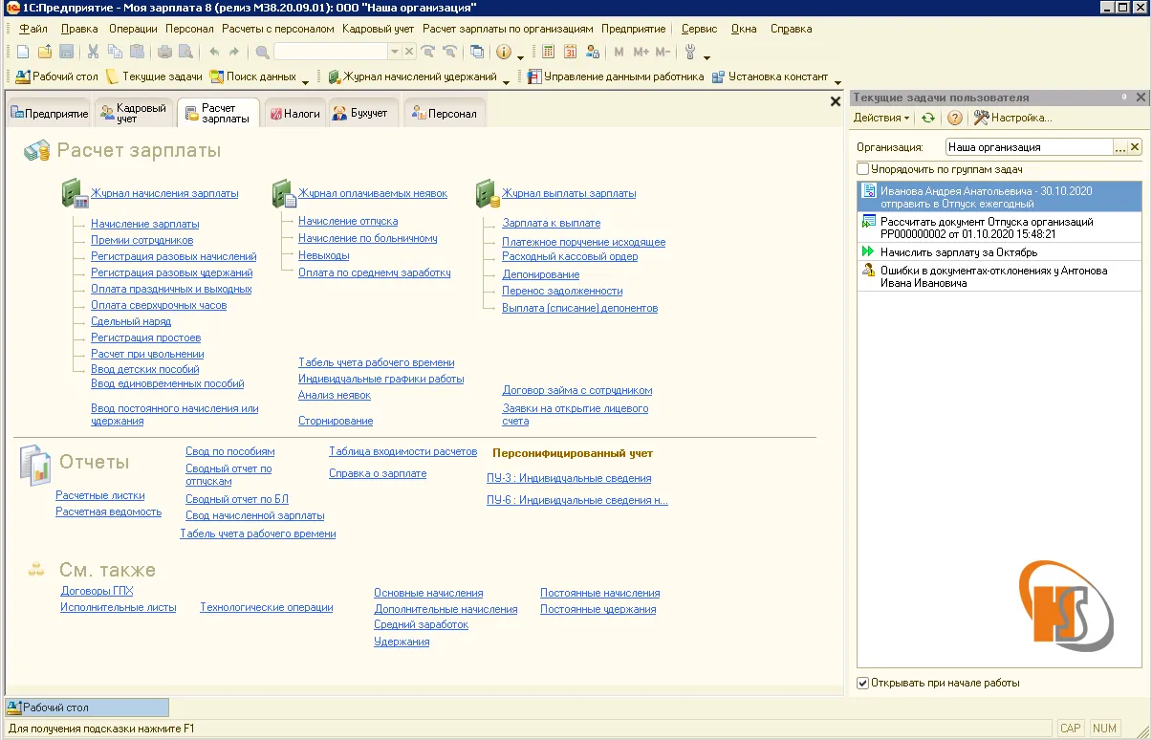Click the Undo arrow icon

[x=214, y=52]
